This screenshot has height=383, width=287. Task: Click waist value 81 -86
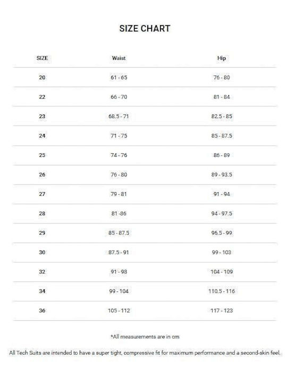[x=119, y=213]
